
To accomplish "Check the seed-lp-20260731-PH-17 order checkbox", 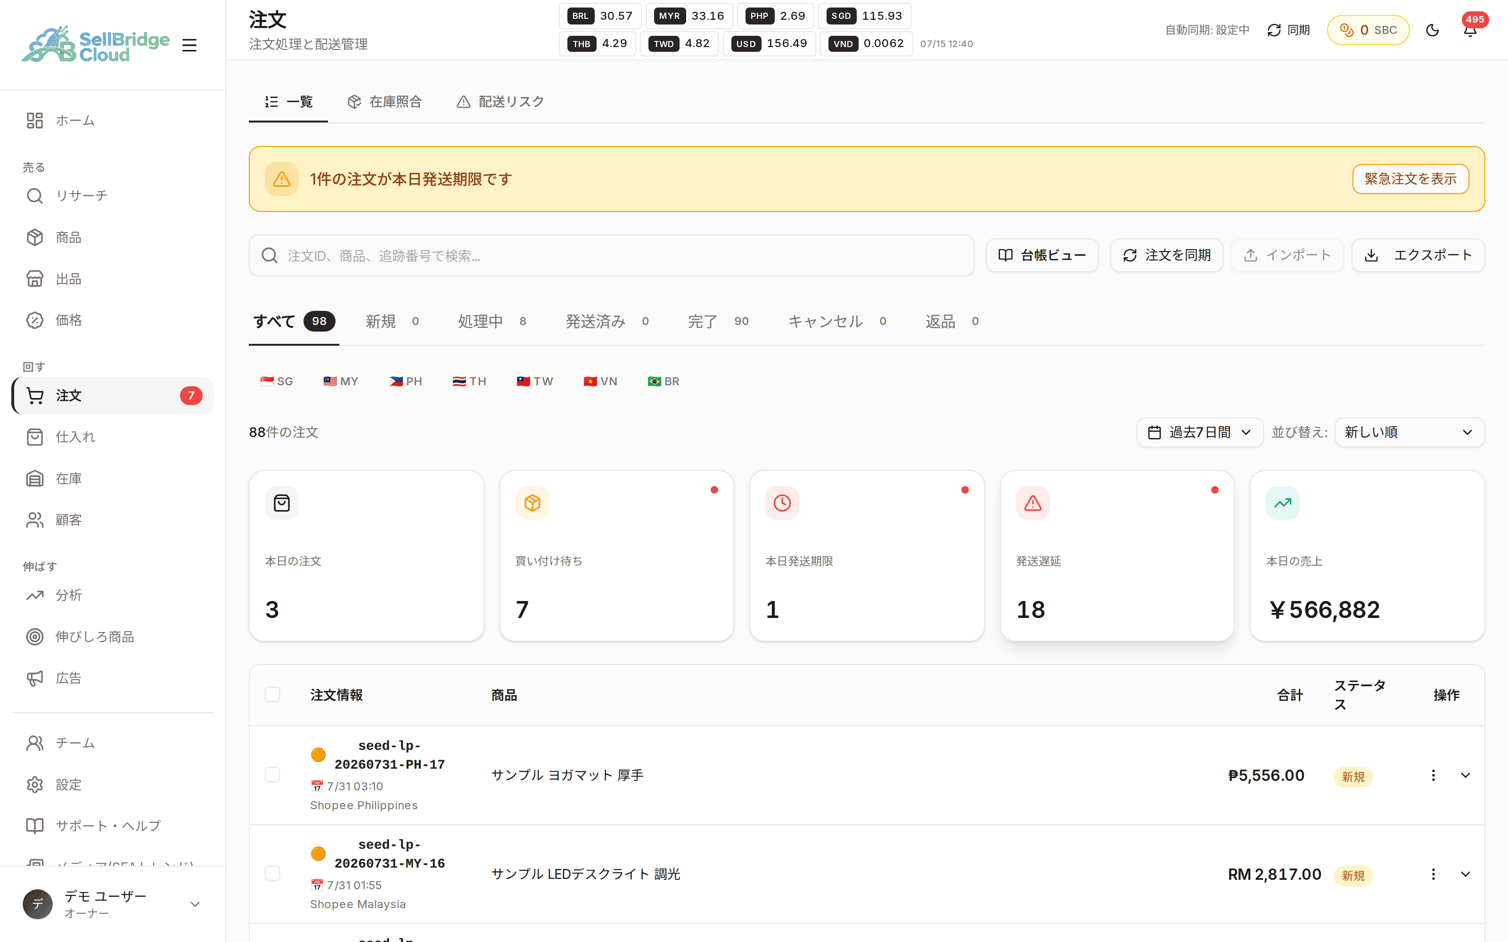I will tap(272, 774).
